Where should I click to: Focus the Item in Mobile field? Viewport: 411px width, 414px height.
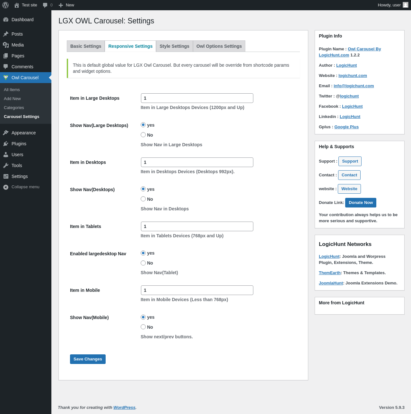pyautogui.click(x=197, y=290)
